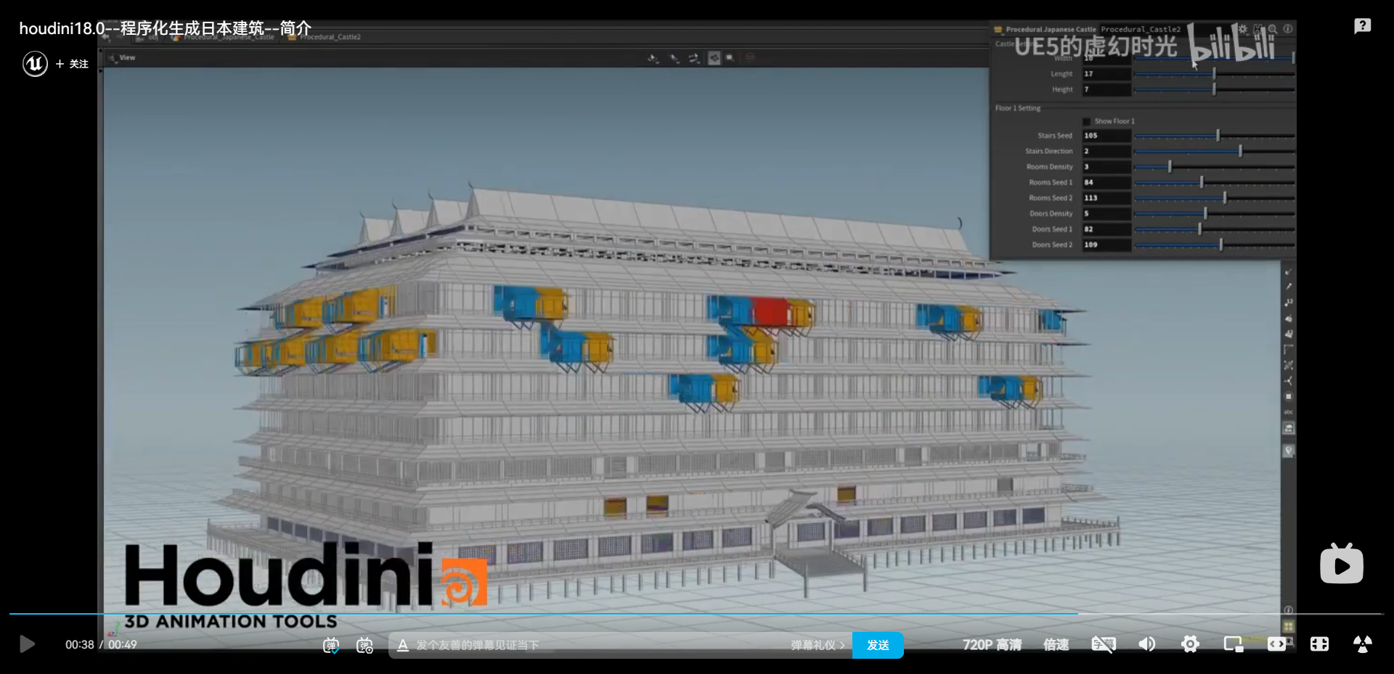Open Houdini parameter gear menu

(x=1243, y=29)
